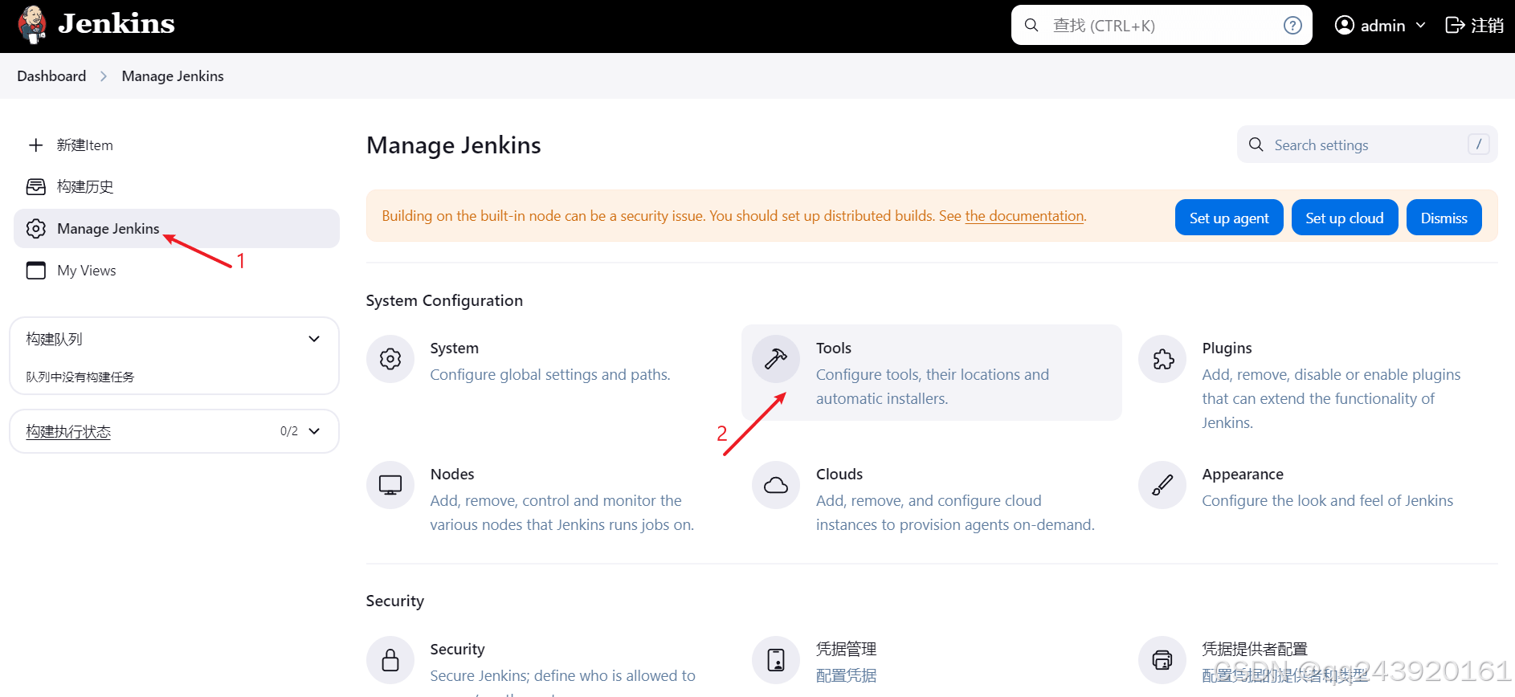
Task: Click the Plugins puzzle piece icon
Action: click(x=1162, y=359)
